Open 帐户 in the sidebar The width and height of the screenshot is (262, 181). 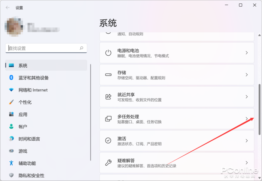coord(46,127)
